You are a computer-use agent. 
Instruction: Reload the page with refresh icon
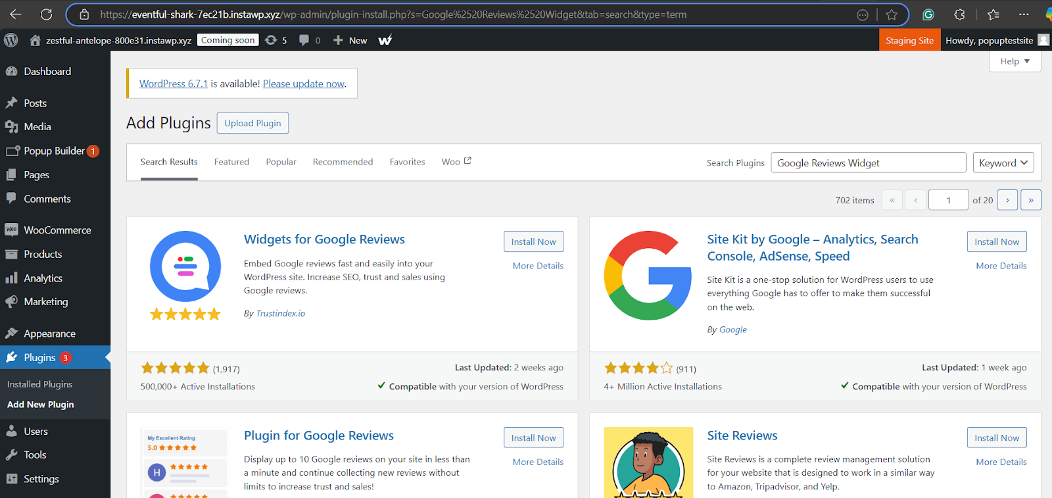[x=46, y=14]
